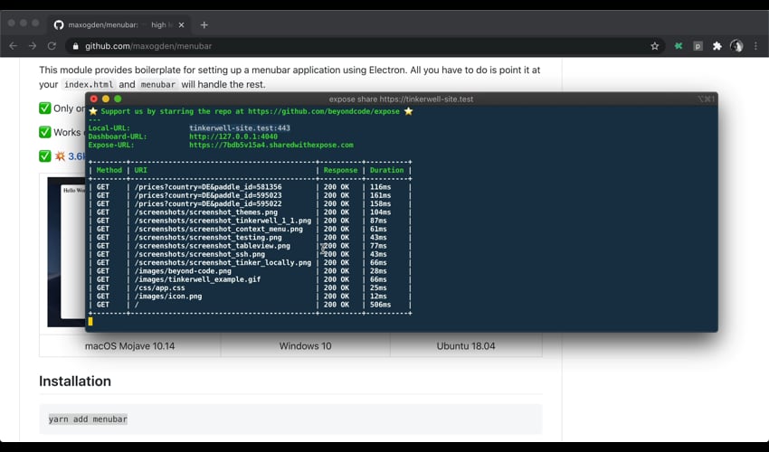Click the Method column header
Screen dimensions: 769x452
[109, 170]
